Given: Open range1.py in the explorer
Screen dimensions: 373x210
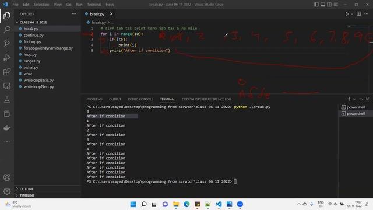Looking at the screenshot, I should (x=32, y=61).
